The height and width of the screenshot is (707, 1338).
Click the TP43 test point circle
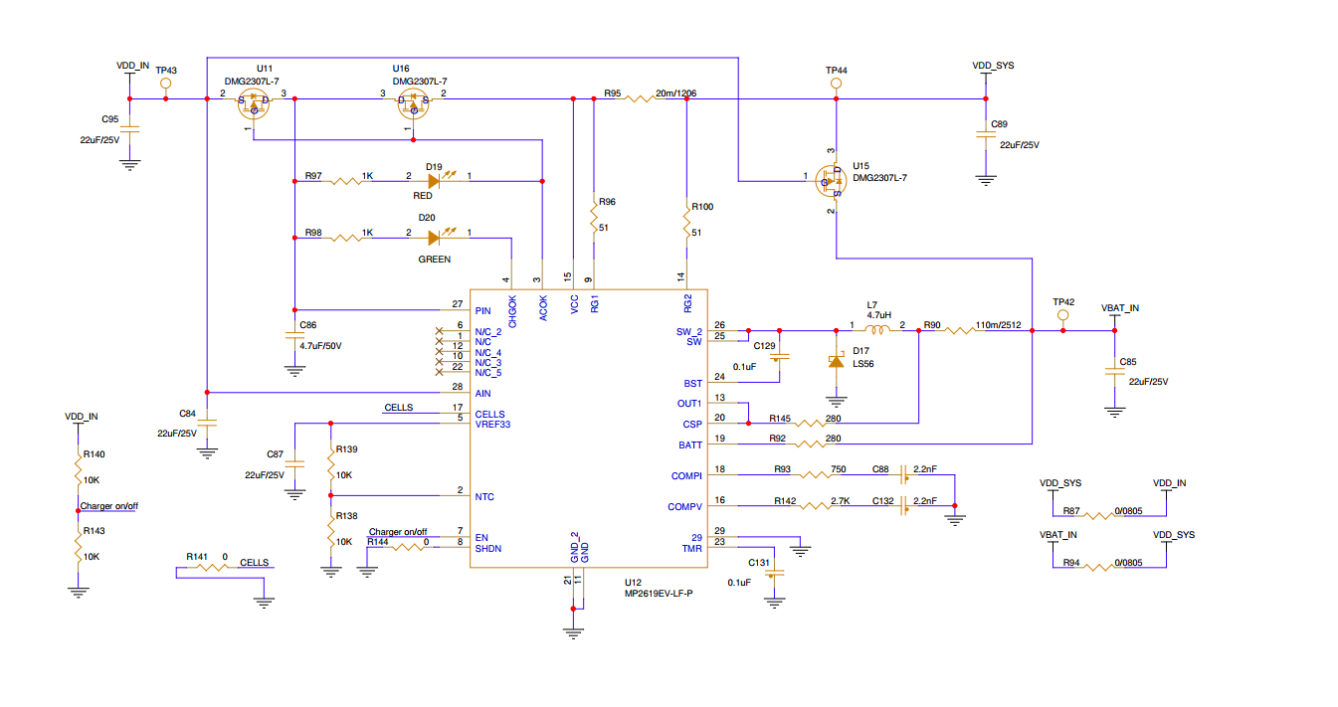coord(166,86)
